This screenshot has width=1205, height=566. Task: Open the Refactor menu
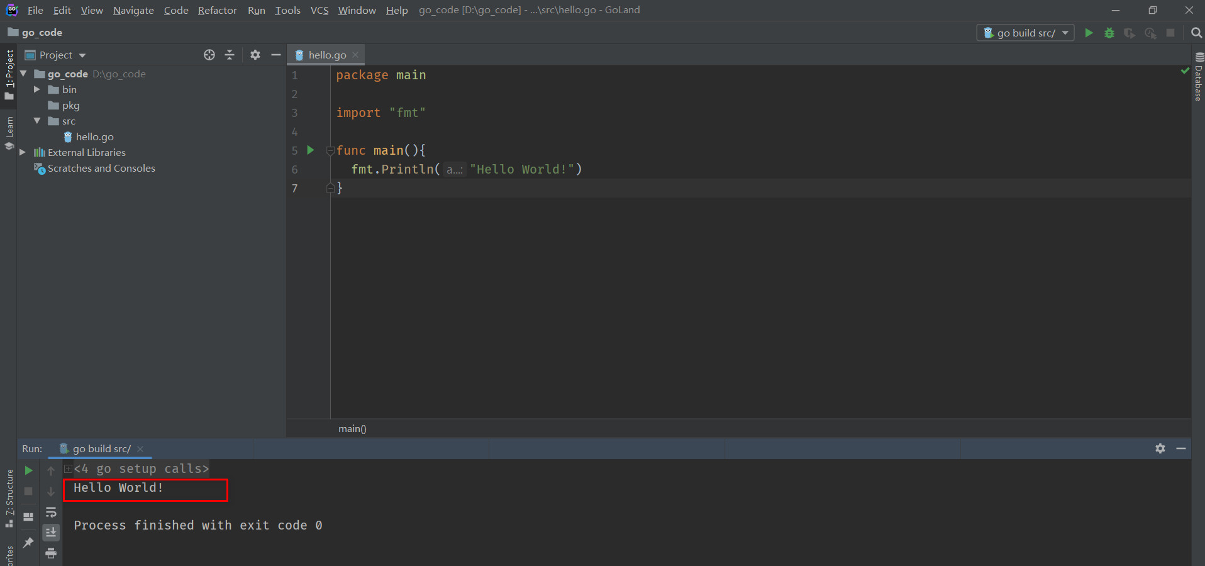(x=217, y=10)
